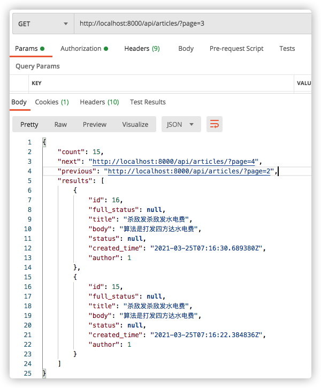321x388 pixels.
Task: Open the Test Results tab
Action: click(x=148, y=102)
